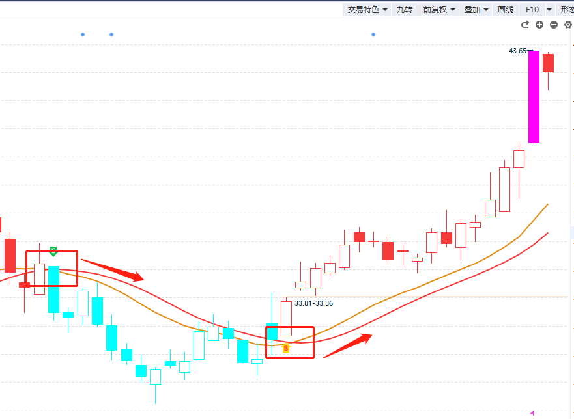Toggle the 九转 indicator
This screenshot has height=419, width=574.
[x=405, y=9]
